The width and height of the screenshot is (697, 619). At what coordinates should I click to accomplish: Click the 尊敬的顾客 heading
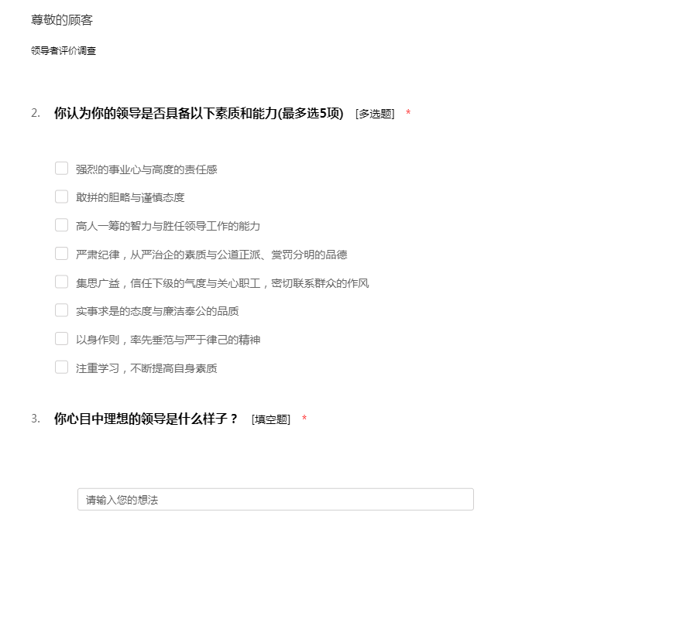[x=62, y=20]
